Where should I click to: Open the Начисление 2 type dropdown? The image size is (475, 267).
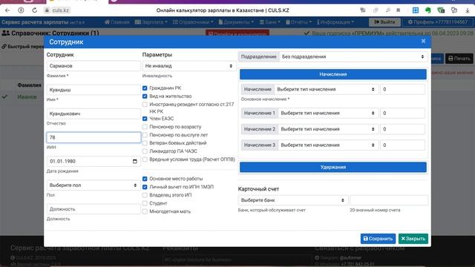[328, 129]
